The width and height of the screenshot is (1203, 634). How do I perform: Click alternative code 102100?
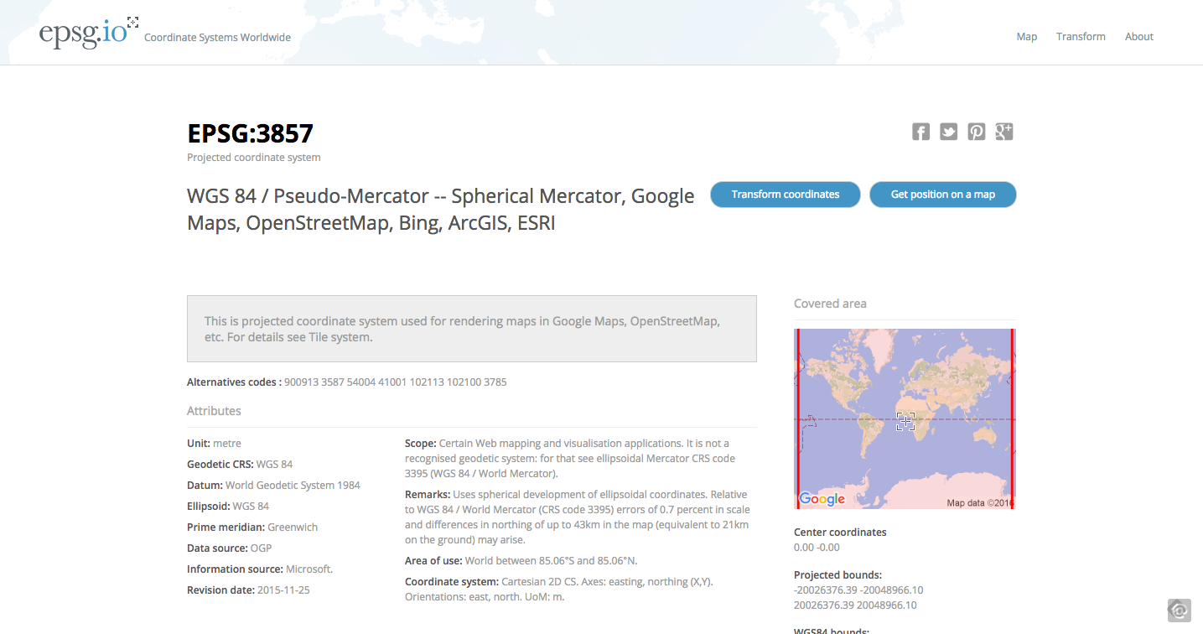tap(465, 382)
